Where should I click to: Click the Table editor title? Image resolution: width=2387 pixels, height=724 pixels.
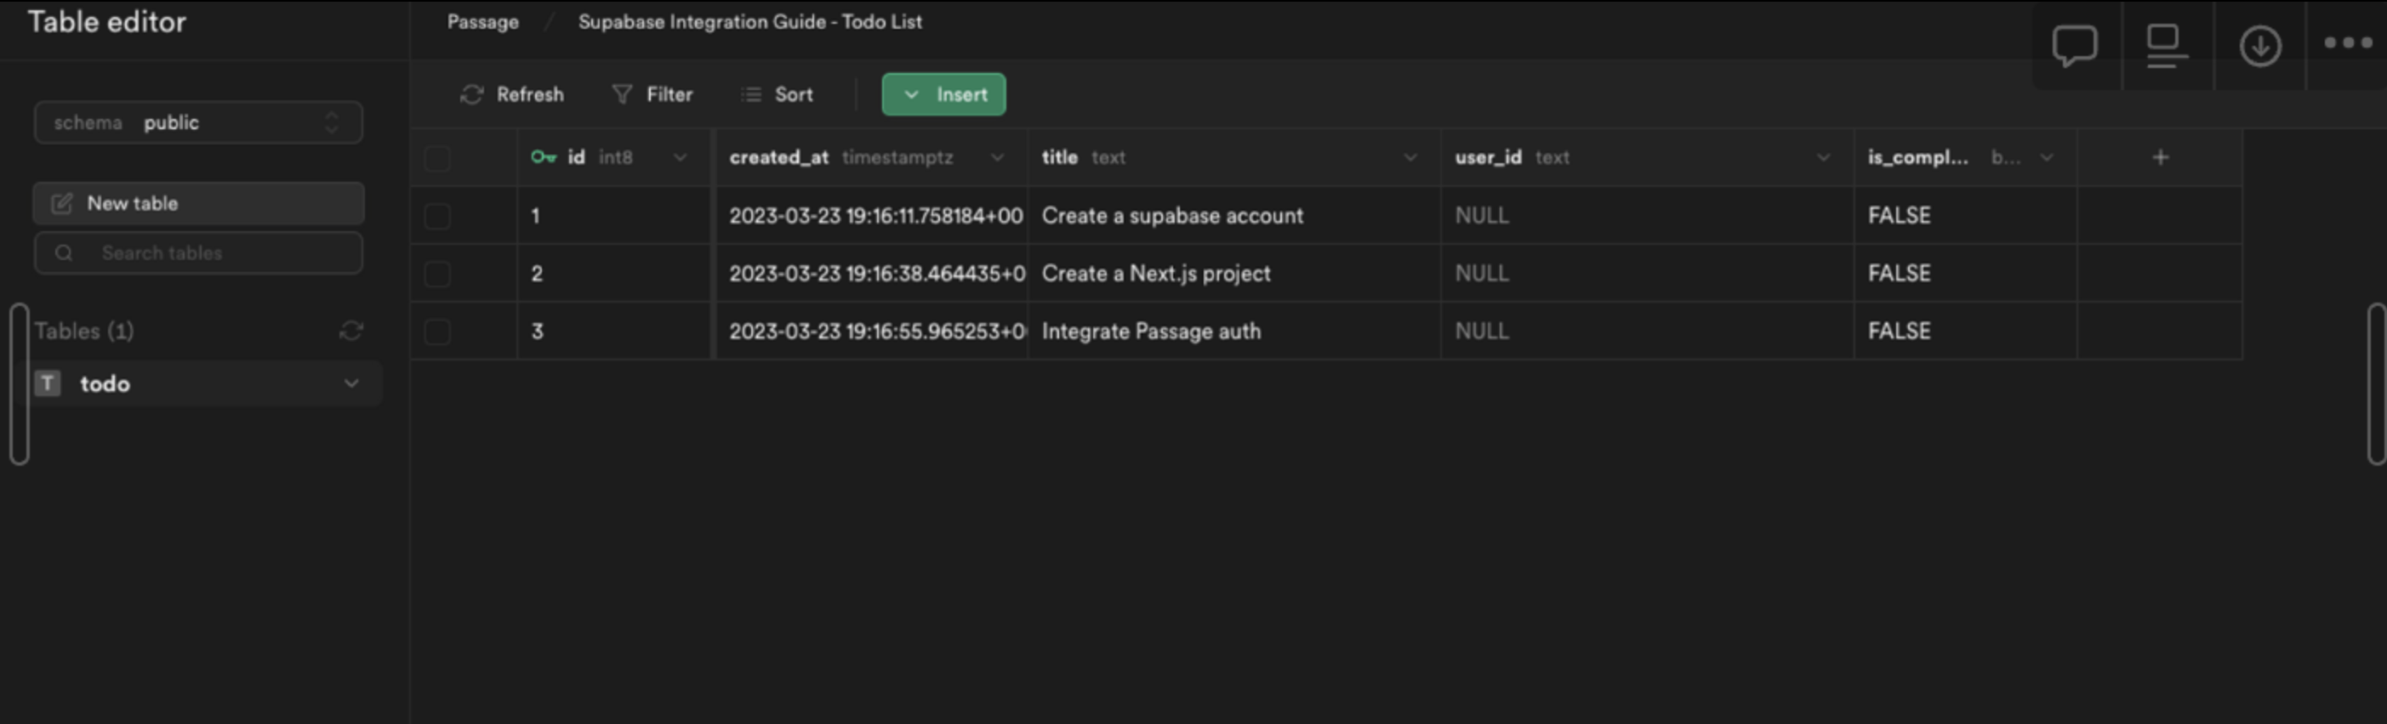click(x=106, y=22)
